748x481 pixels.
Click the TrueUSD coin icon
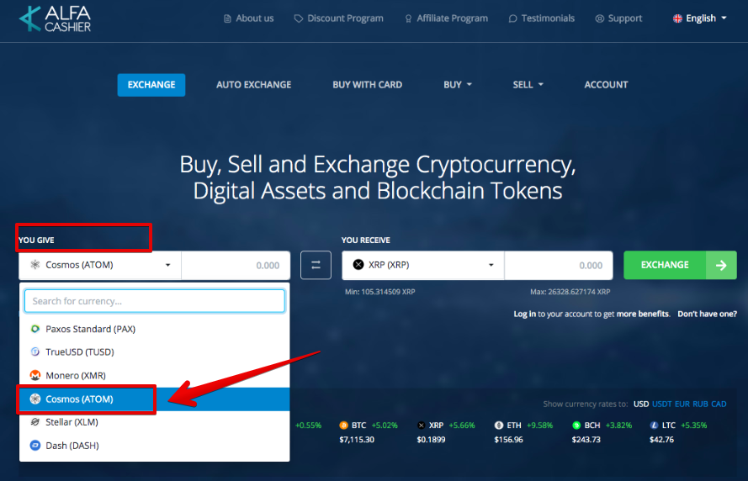pos(34,351)
